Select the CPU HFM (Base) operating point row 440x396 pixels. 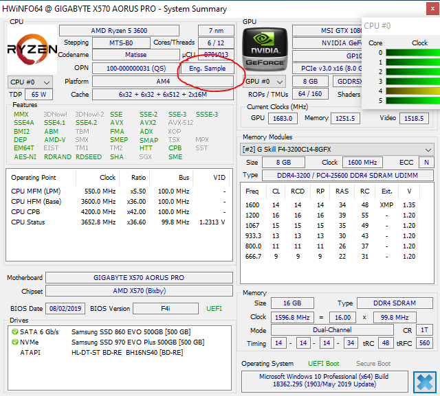118,202
